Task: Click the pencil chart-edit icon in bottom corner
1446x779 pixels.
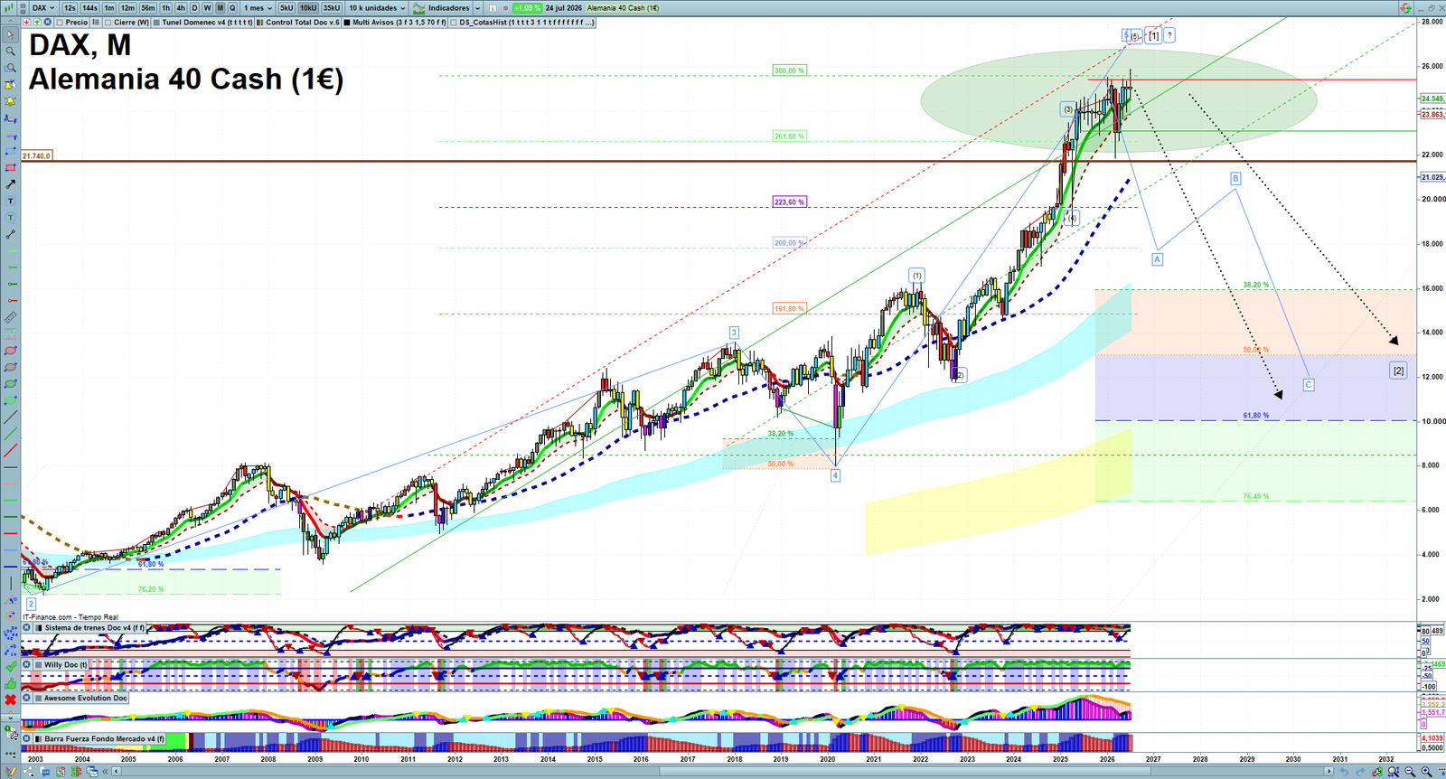Action: pyautogui.click(x=10, y=771)
